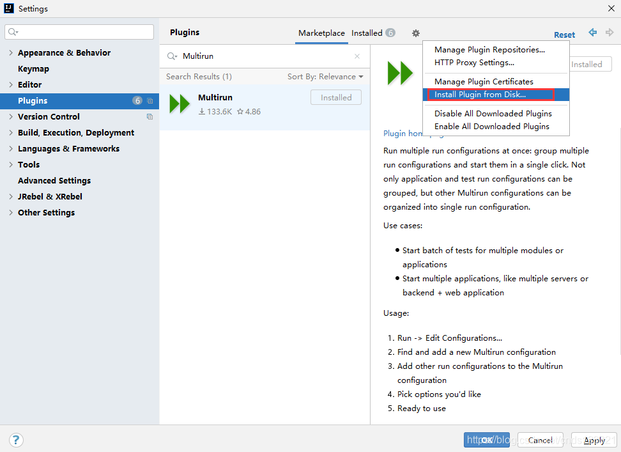Click the Multirun icon in search results
621x452 pixels.
tap(180, 104)
